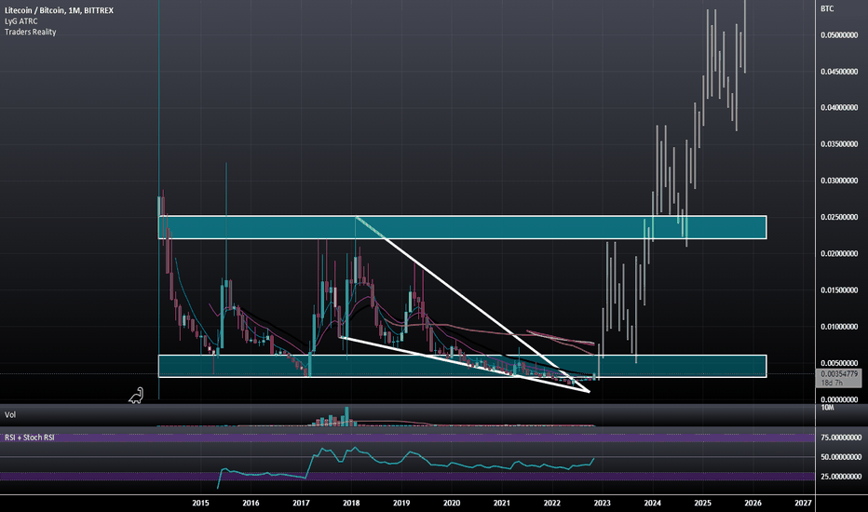Click the 2021 label on time axis
This screenshot has width=868, height=512.
pos(502,503)
